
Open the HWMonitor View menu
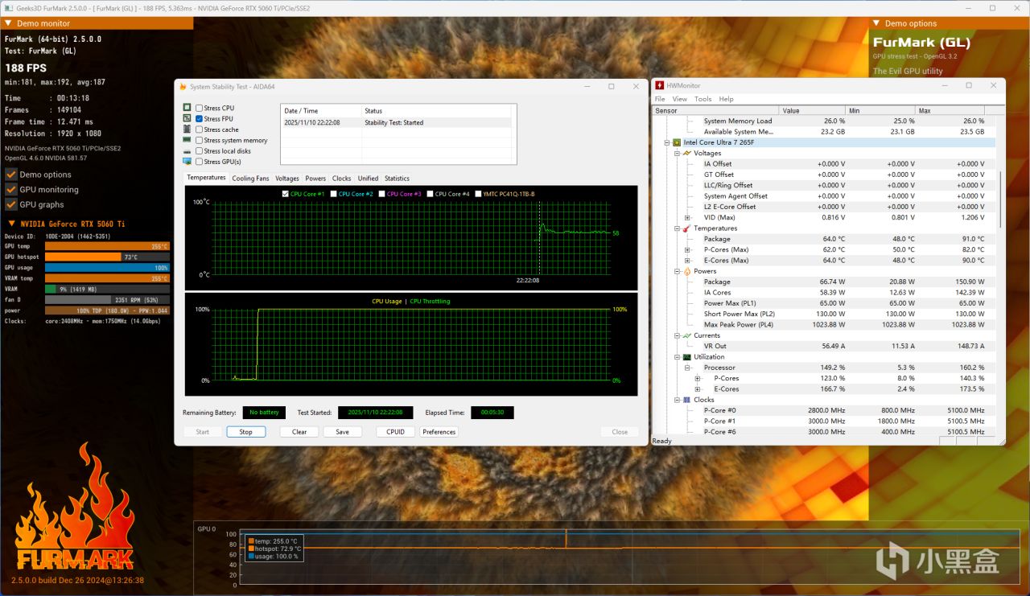coord(680,99)
